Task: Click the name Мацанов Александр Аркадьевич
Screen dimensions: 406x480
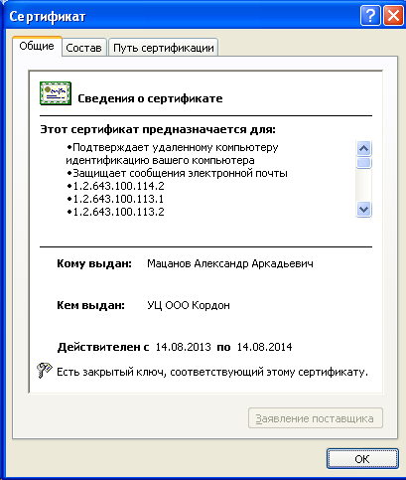Action: point(230,263)
